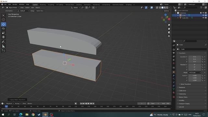Open the Modifier wrench properties tab

174,76
